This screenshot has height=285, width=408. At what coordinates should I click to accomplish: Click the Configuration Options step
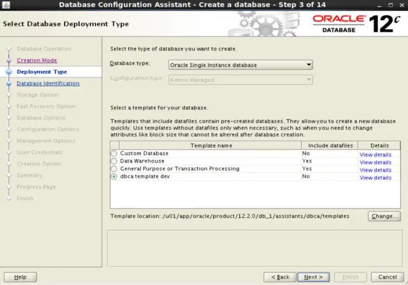pos(48,129)
